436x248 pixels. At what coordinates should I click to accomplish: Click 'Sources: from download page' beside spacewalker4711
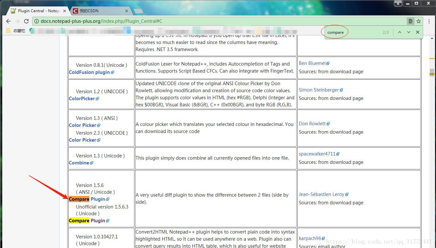[x=331, y=162]
